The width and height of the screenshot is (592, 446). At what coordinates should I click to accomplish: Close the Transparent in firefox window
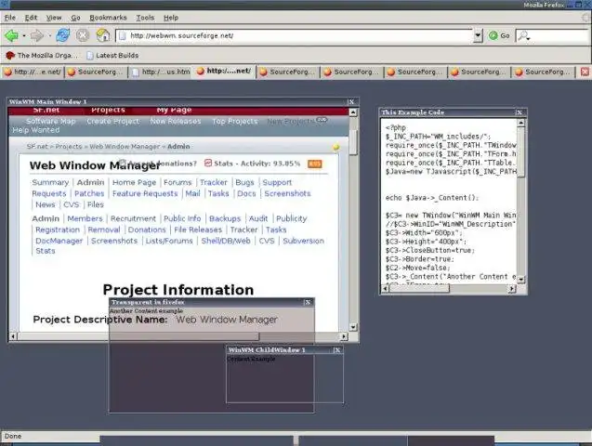tap(308, 302)
